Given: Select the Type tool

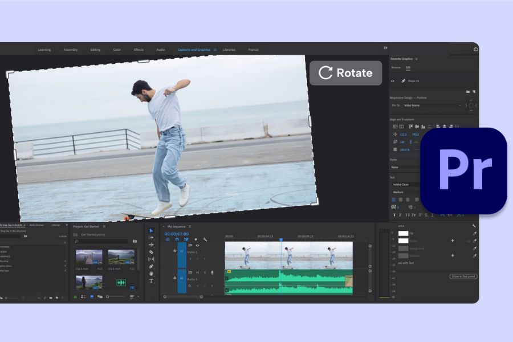Looking at the screenshot, I should pos(151,281).
